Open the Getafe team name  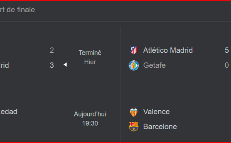tap(154, 65)
